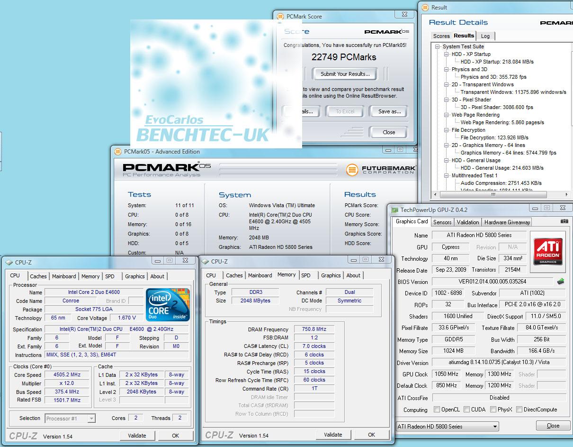Open Graphics tab in CPU-Z memory window
Image resolution: width=573 pixels, height=447 pixels.
(331, 275)
